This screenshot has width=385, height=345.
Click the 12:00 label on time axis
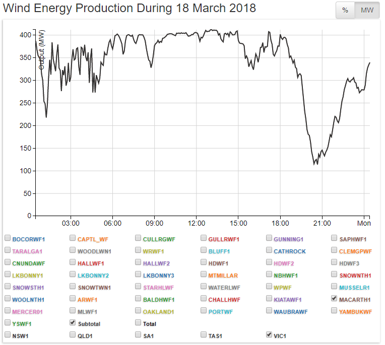pos(196,223)
